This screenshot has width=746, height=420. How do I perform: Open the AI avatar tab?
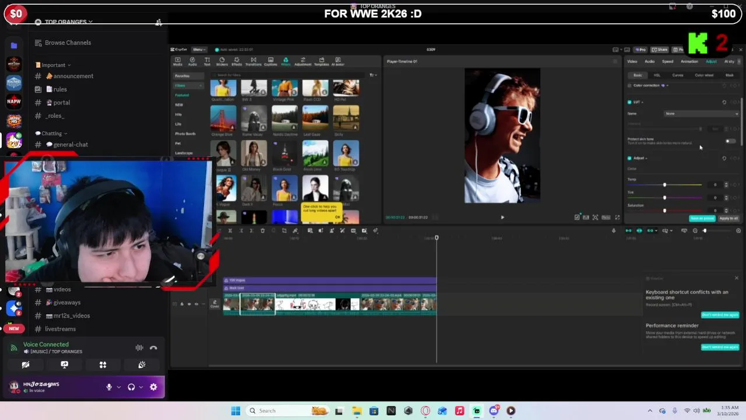tap(337, 61)
